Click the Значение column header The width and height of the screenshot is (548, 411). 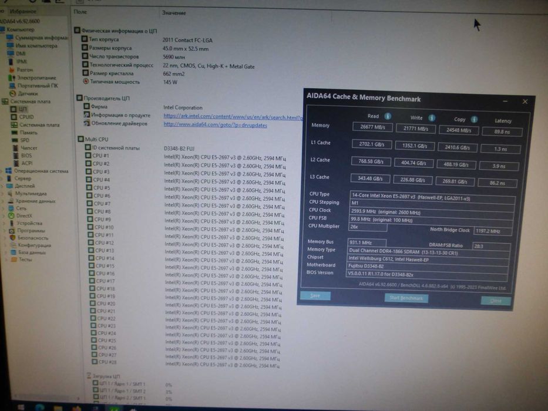[x=174, y=13]
